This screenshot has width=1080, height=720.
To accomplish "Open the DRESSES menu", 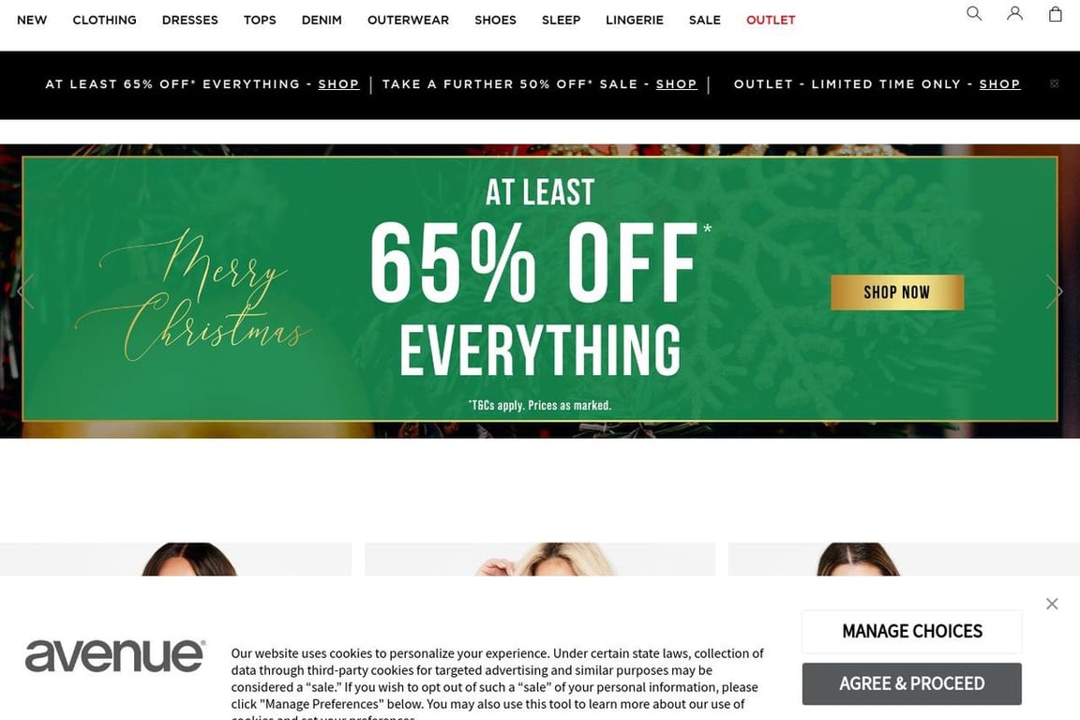I will point(190,20).
